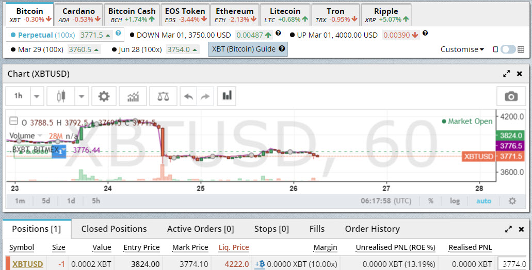
Task: Open chart settings gear in toolbar
Action: coord(104,96)
